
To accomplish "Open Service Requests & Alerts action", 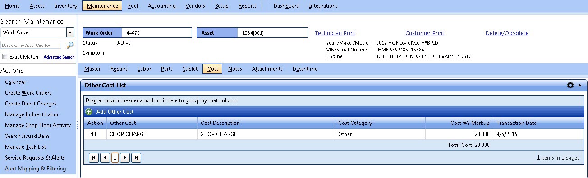I will tap(35, 158).
